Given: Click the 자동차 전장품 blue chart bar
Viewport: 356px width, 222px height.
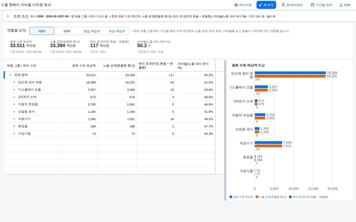Looking at the screenshot, I should tap(260, 115).
